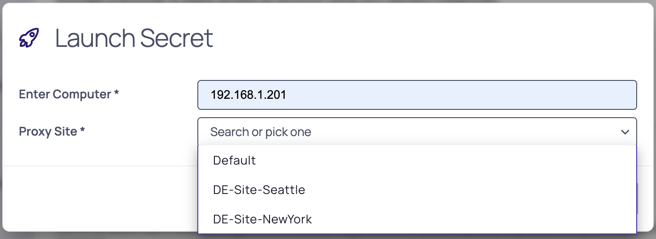Click the rocket icon beside Launch Secret
The height and width of the screenshot is (239, 656).
(29, 38)
